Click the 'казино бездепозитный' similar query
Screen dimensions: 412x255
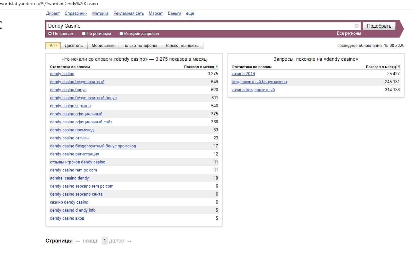[253, 90]
